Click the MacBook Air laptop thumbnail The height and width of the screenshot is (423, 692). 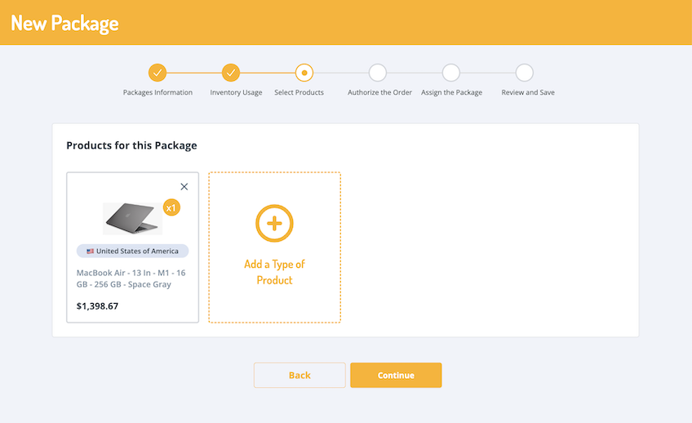tap(131, 218)
